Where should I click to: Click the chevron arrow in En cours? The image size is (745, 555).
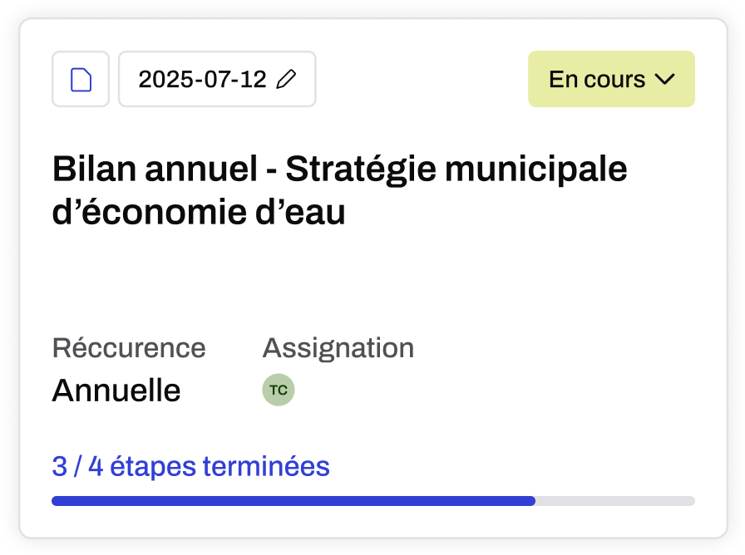664,80
